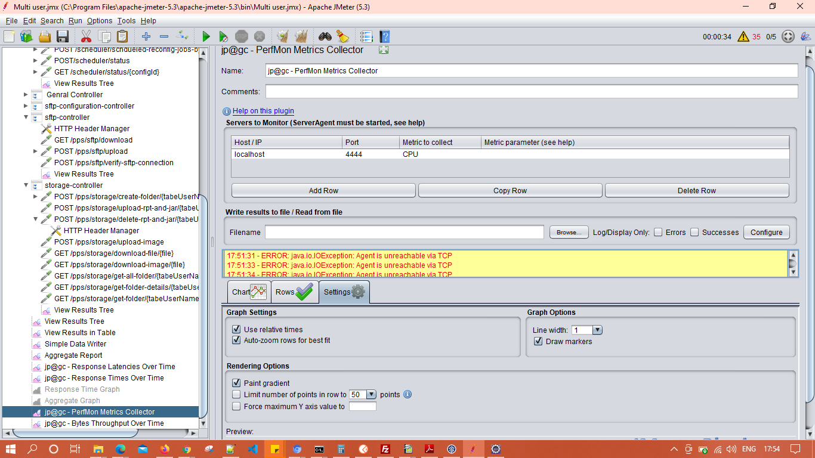Open the Options menu
Image resolution: width=815 pixels, height=458 pixels.
[x=100, y=21]
